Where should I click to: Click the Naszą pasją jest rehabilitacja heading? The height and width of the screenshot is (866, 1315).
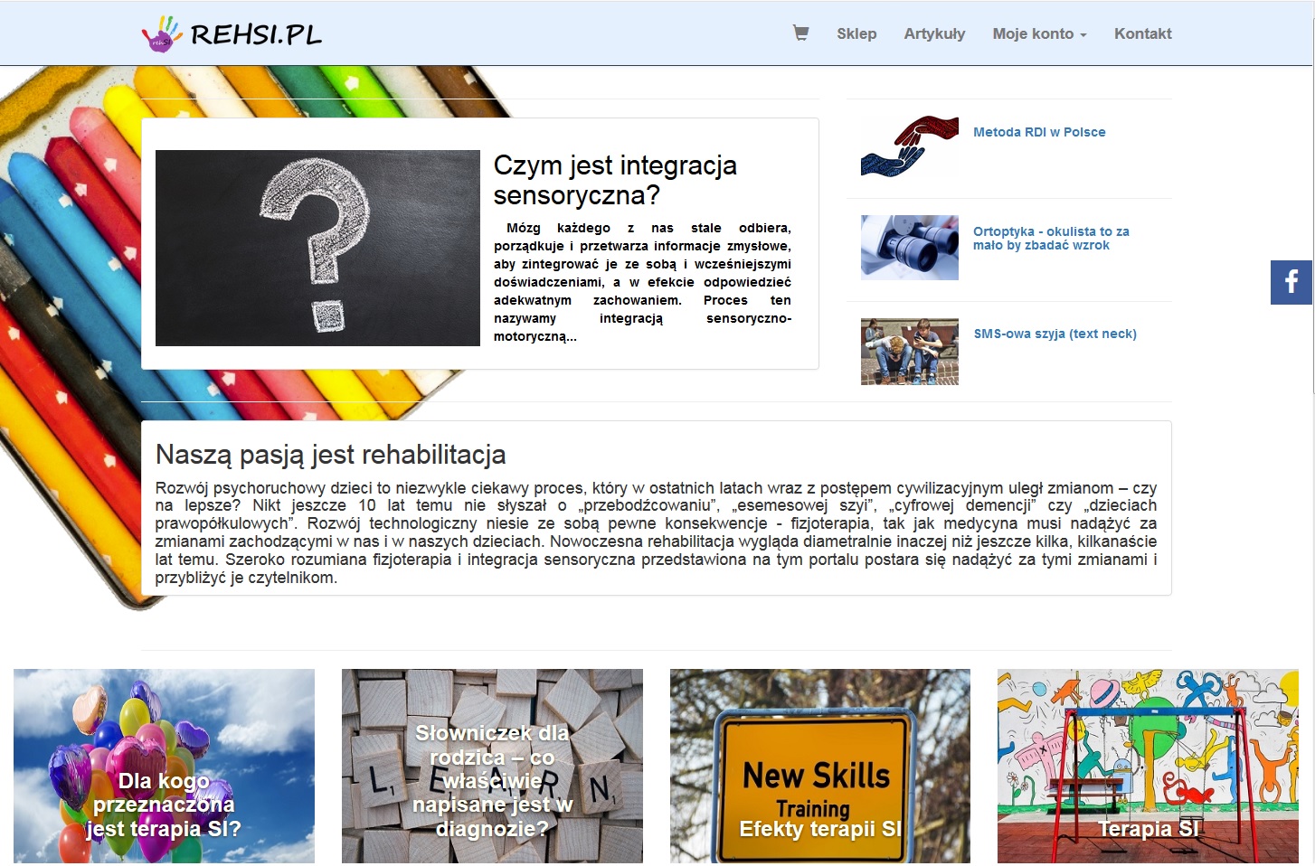[330, 455]
